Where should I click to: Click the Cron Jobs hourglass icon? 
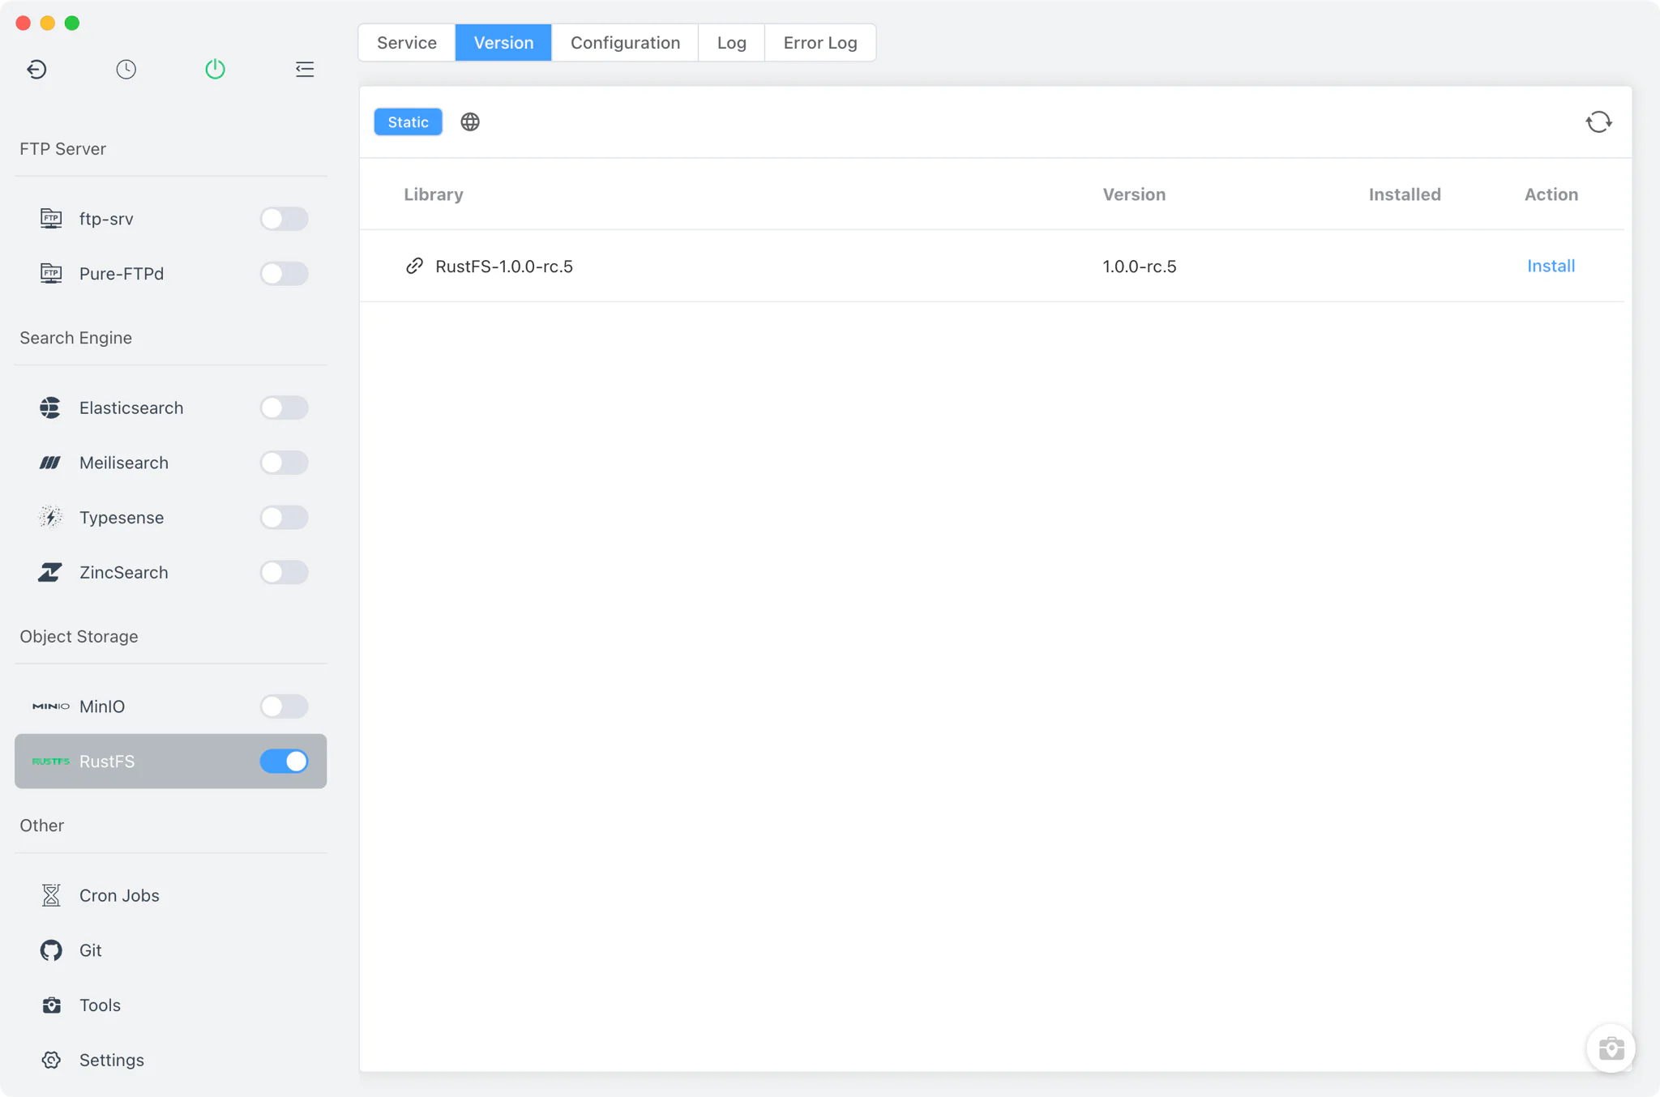(x=51, y=895)
